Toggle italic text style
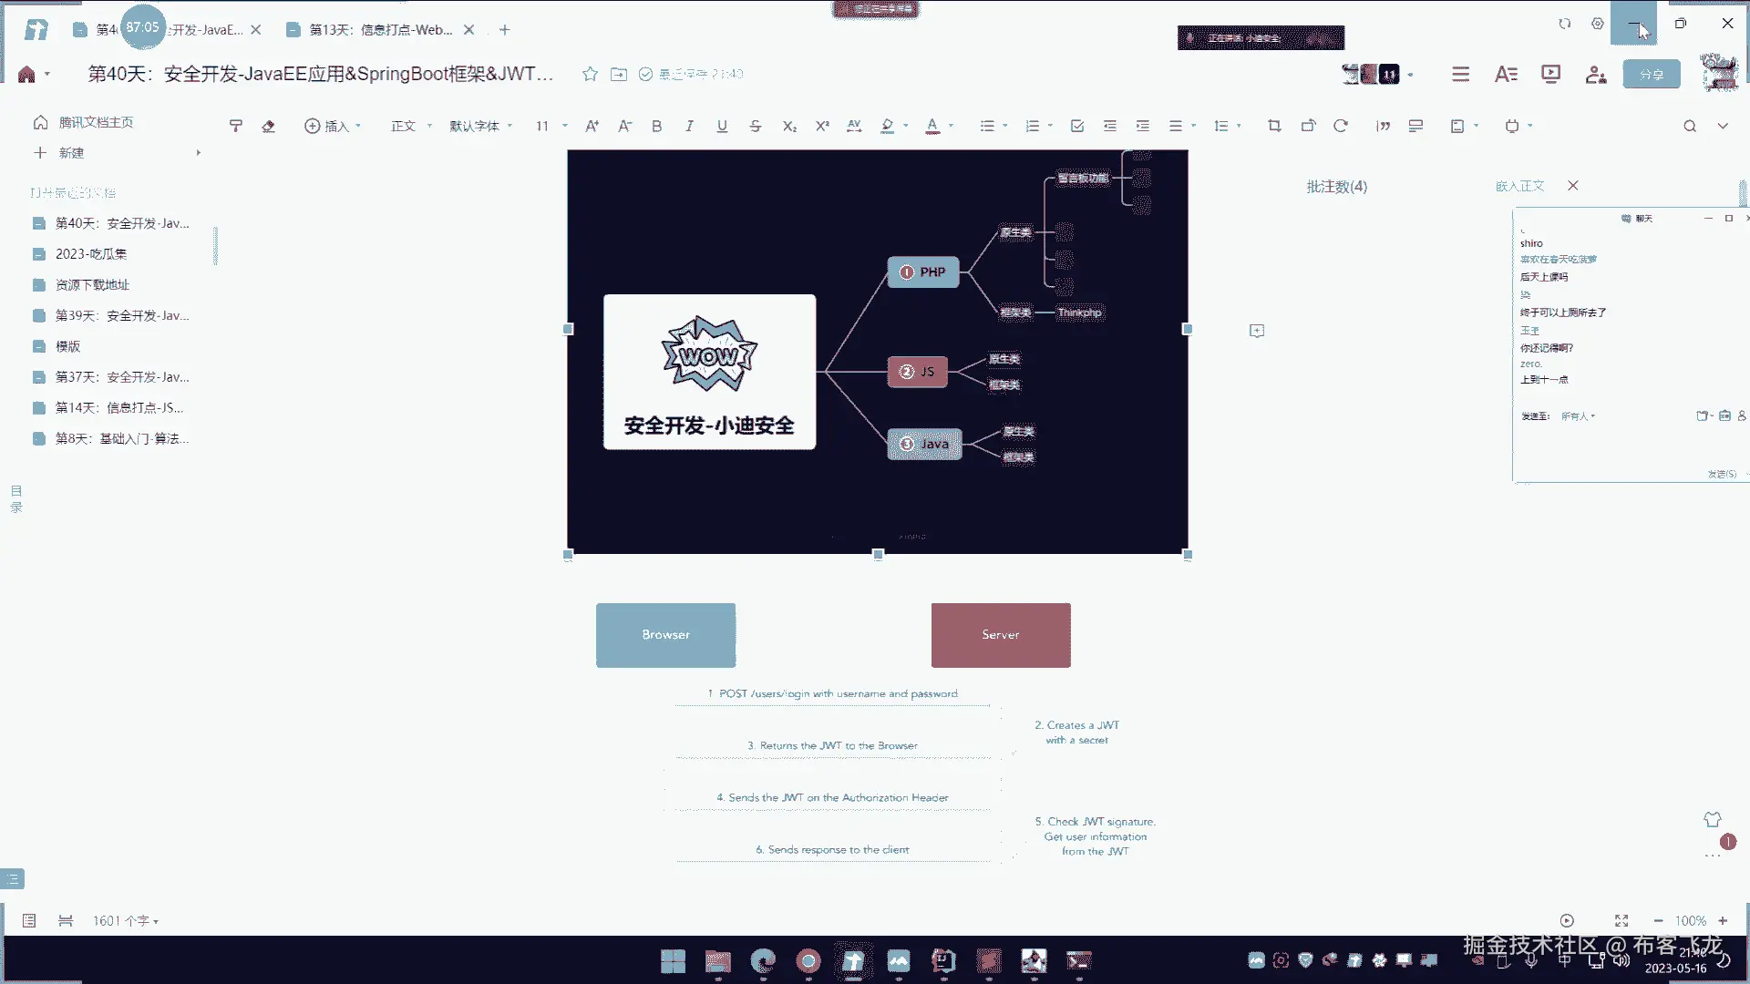 [x=689, y=126]
